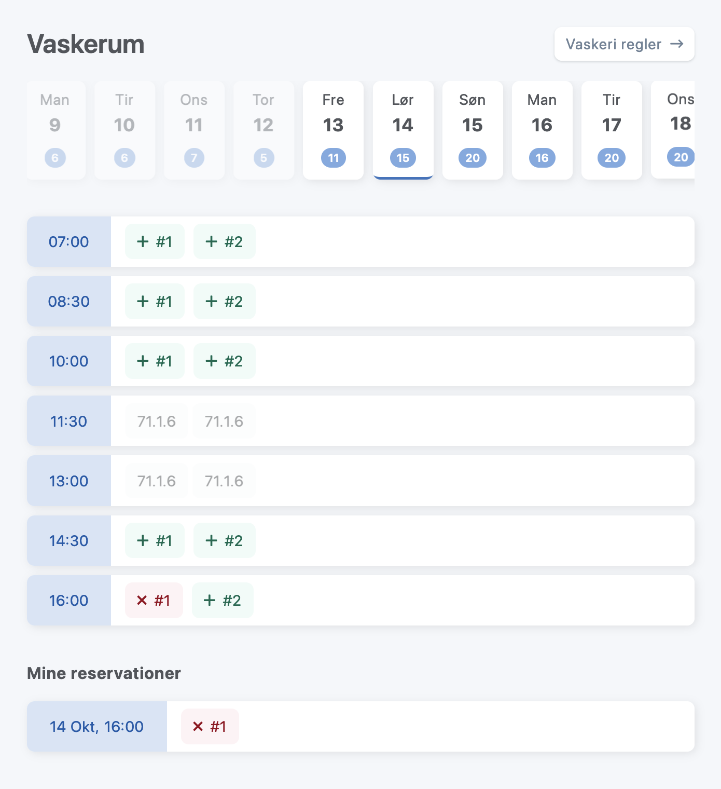Add reservation for #1 at 14:30
721x789 pixels.
(x=155, y=540)
